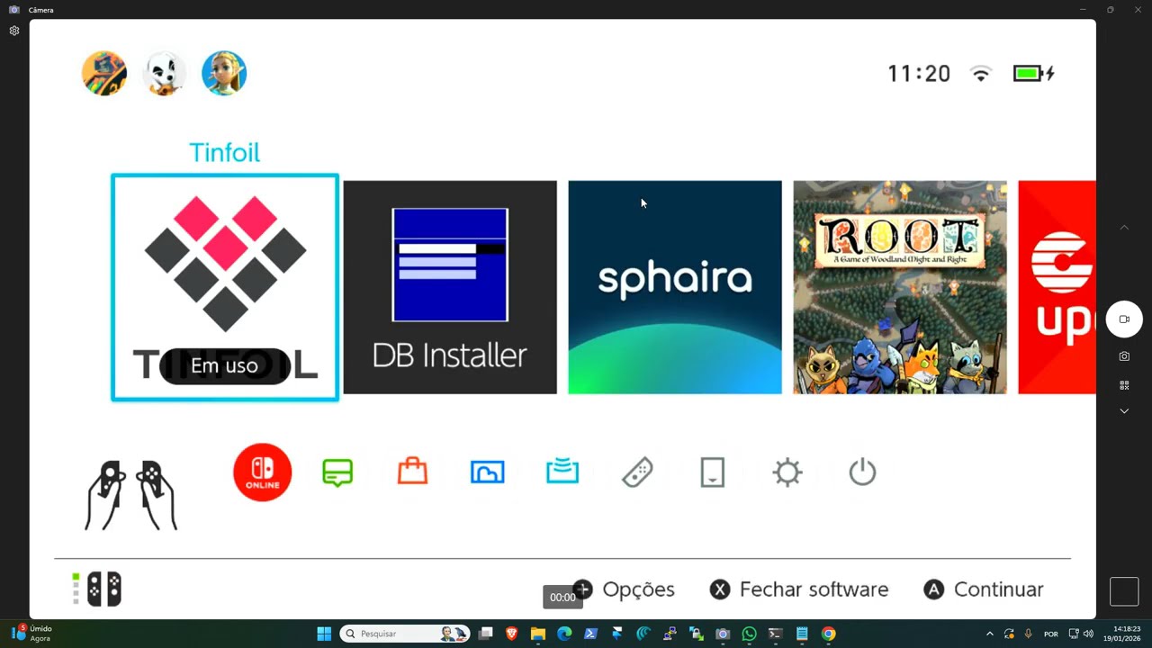Image resolution: width=1152 pixels, height=648 pixels.
Task: Open Nintendo eShop orange bag icon
Action: click(412, 471)
